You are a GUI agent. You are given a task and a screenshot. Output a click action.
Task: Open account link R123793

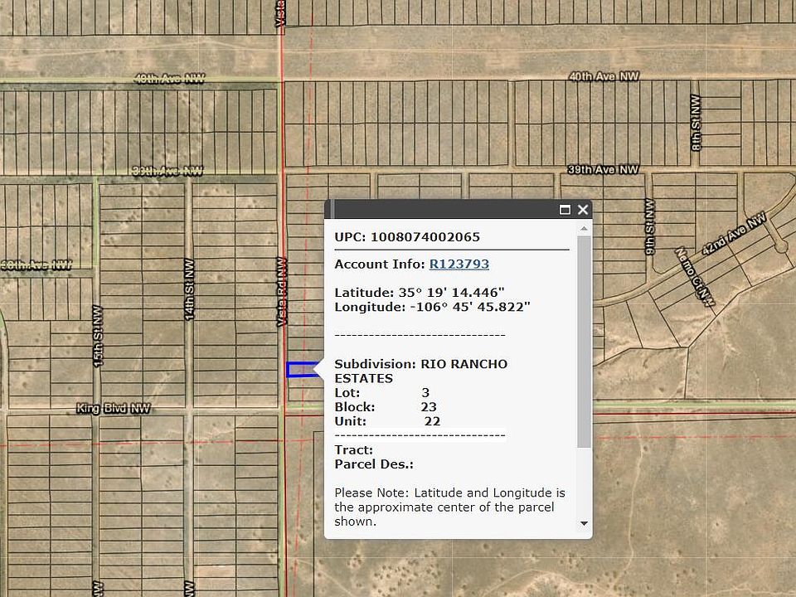point(459,265)
